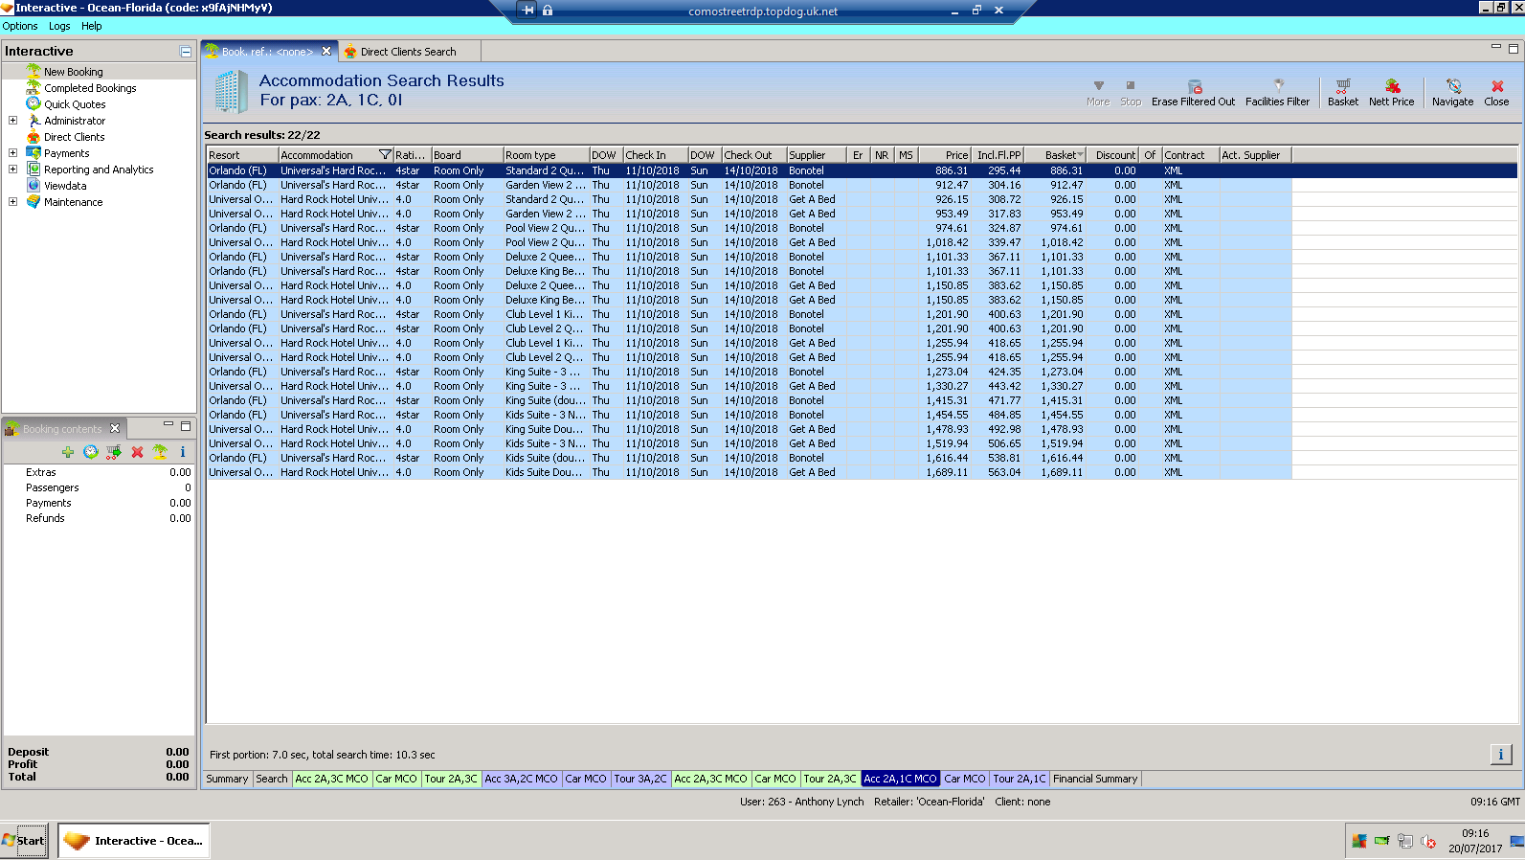Image resolution: width=1525 pixels, height=860 pixels.
Task: Open the Logs menu
Action: pos(59,26)
